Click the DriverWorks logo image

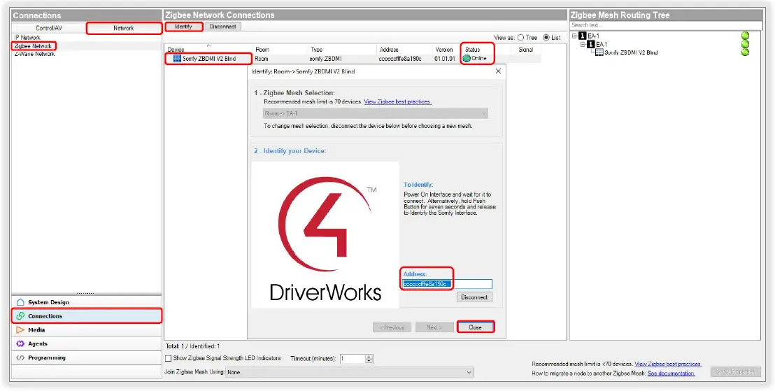tap(325, 235)
